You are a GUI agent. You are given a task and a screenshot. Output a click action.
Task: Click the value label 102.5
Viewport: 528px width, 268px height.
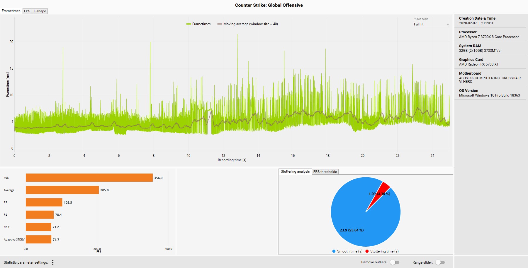[x=68, y=202]
